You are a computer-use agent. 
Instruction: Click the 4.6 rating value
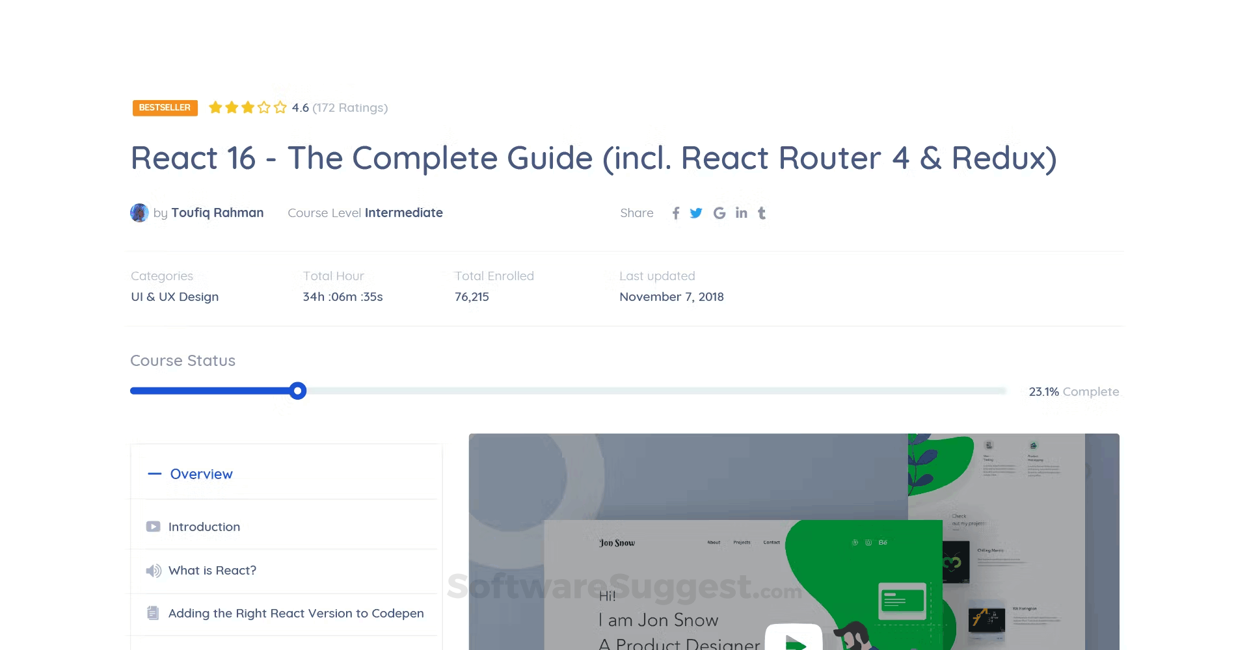pos(301,108)
